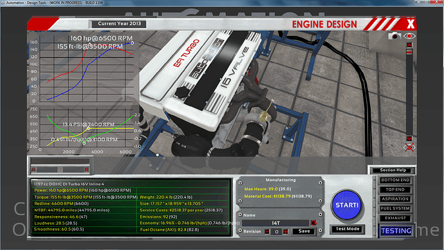Close Engine Design with the X

[411, 24]
